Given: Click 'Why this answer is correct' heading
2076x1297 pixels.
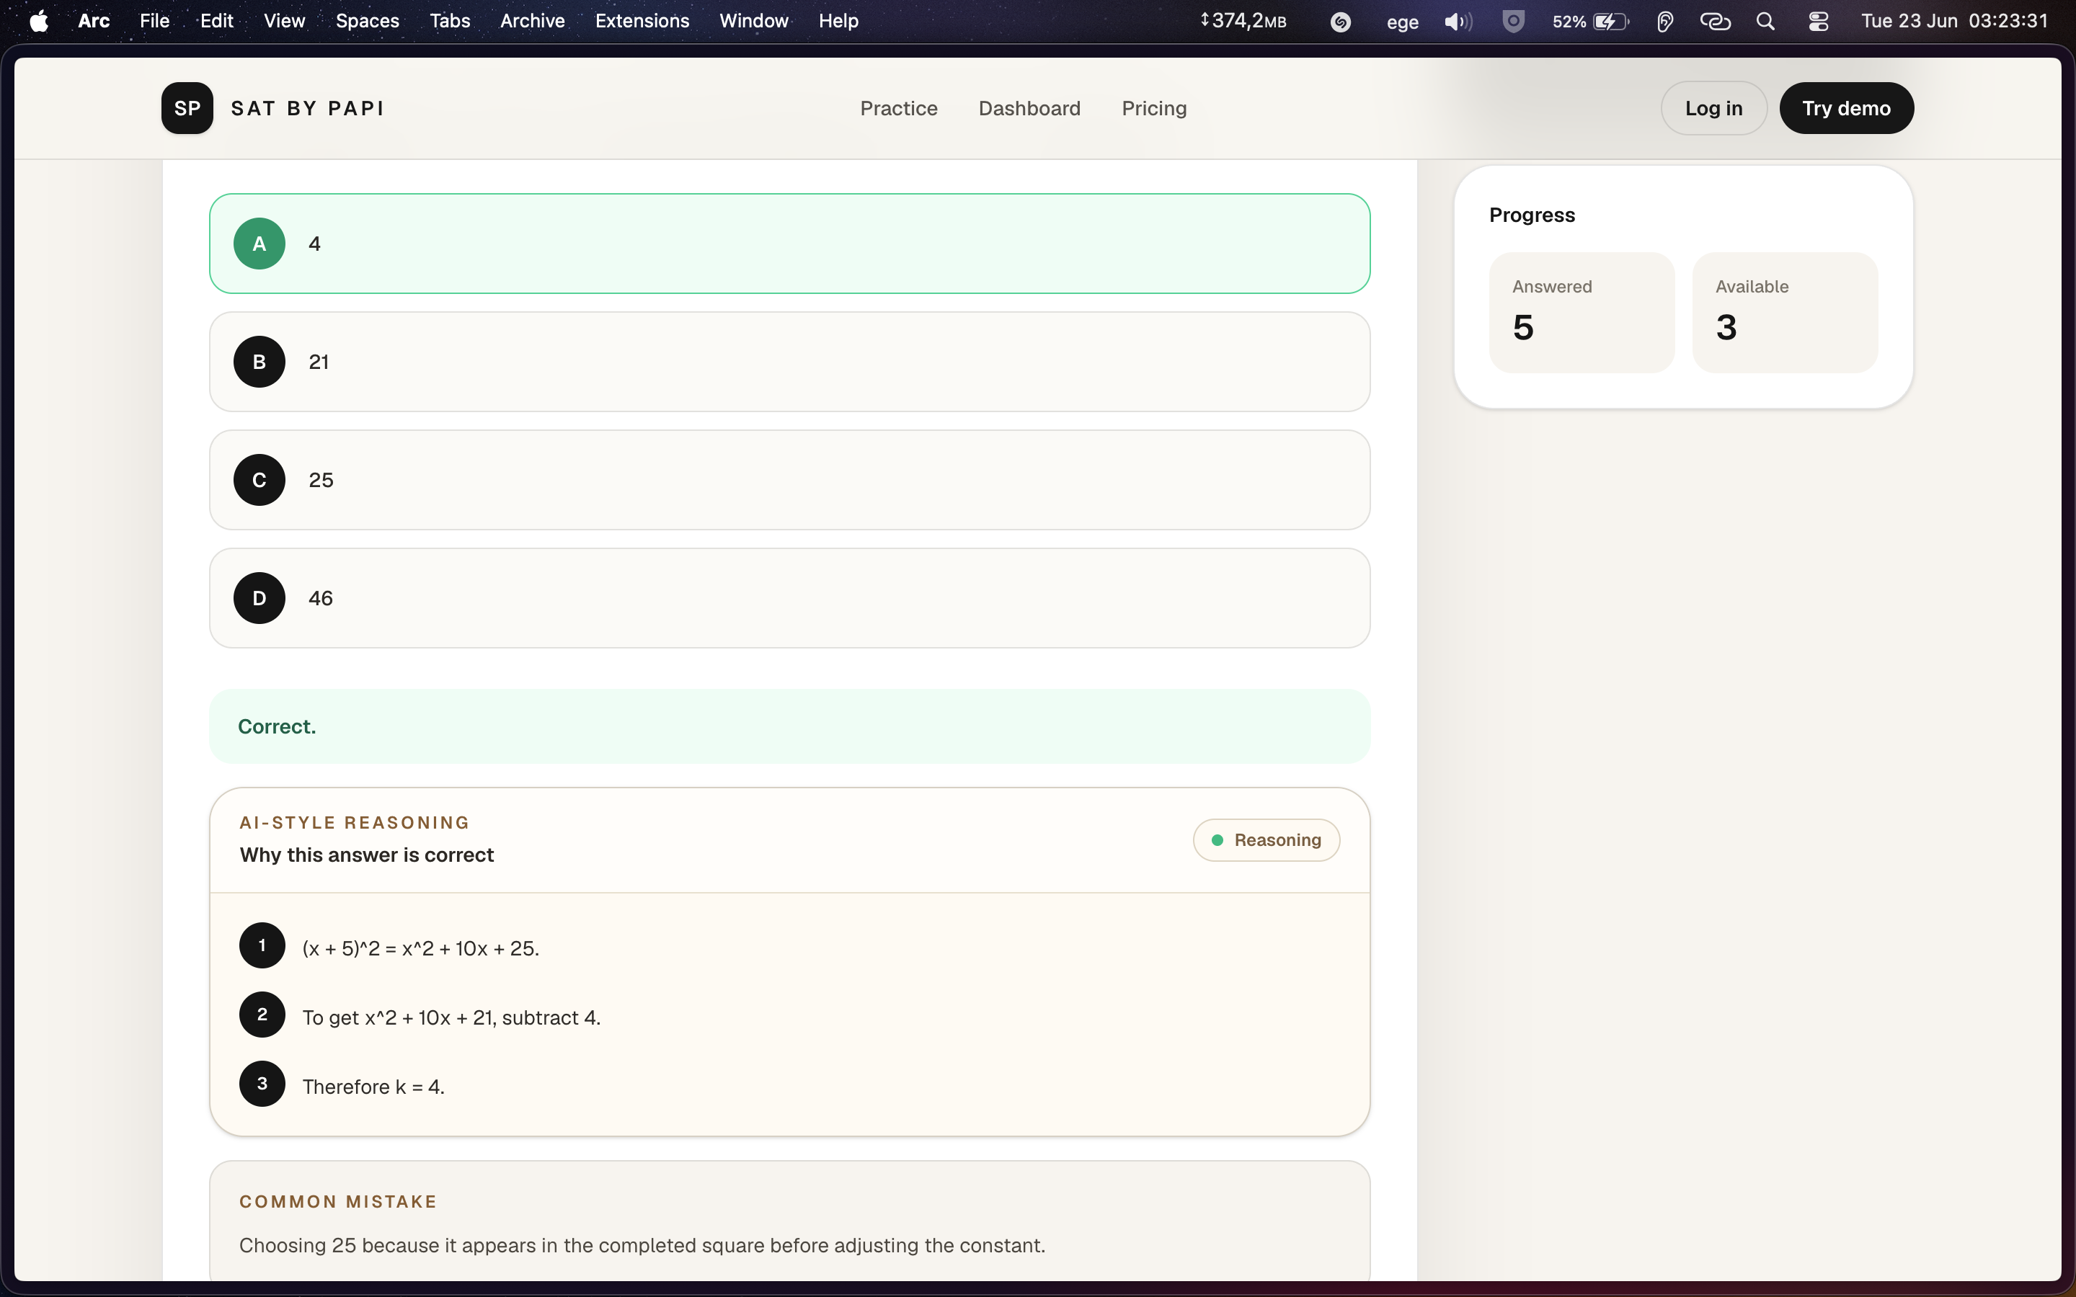Looking at the screenshot, I should coord(366,855).
